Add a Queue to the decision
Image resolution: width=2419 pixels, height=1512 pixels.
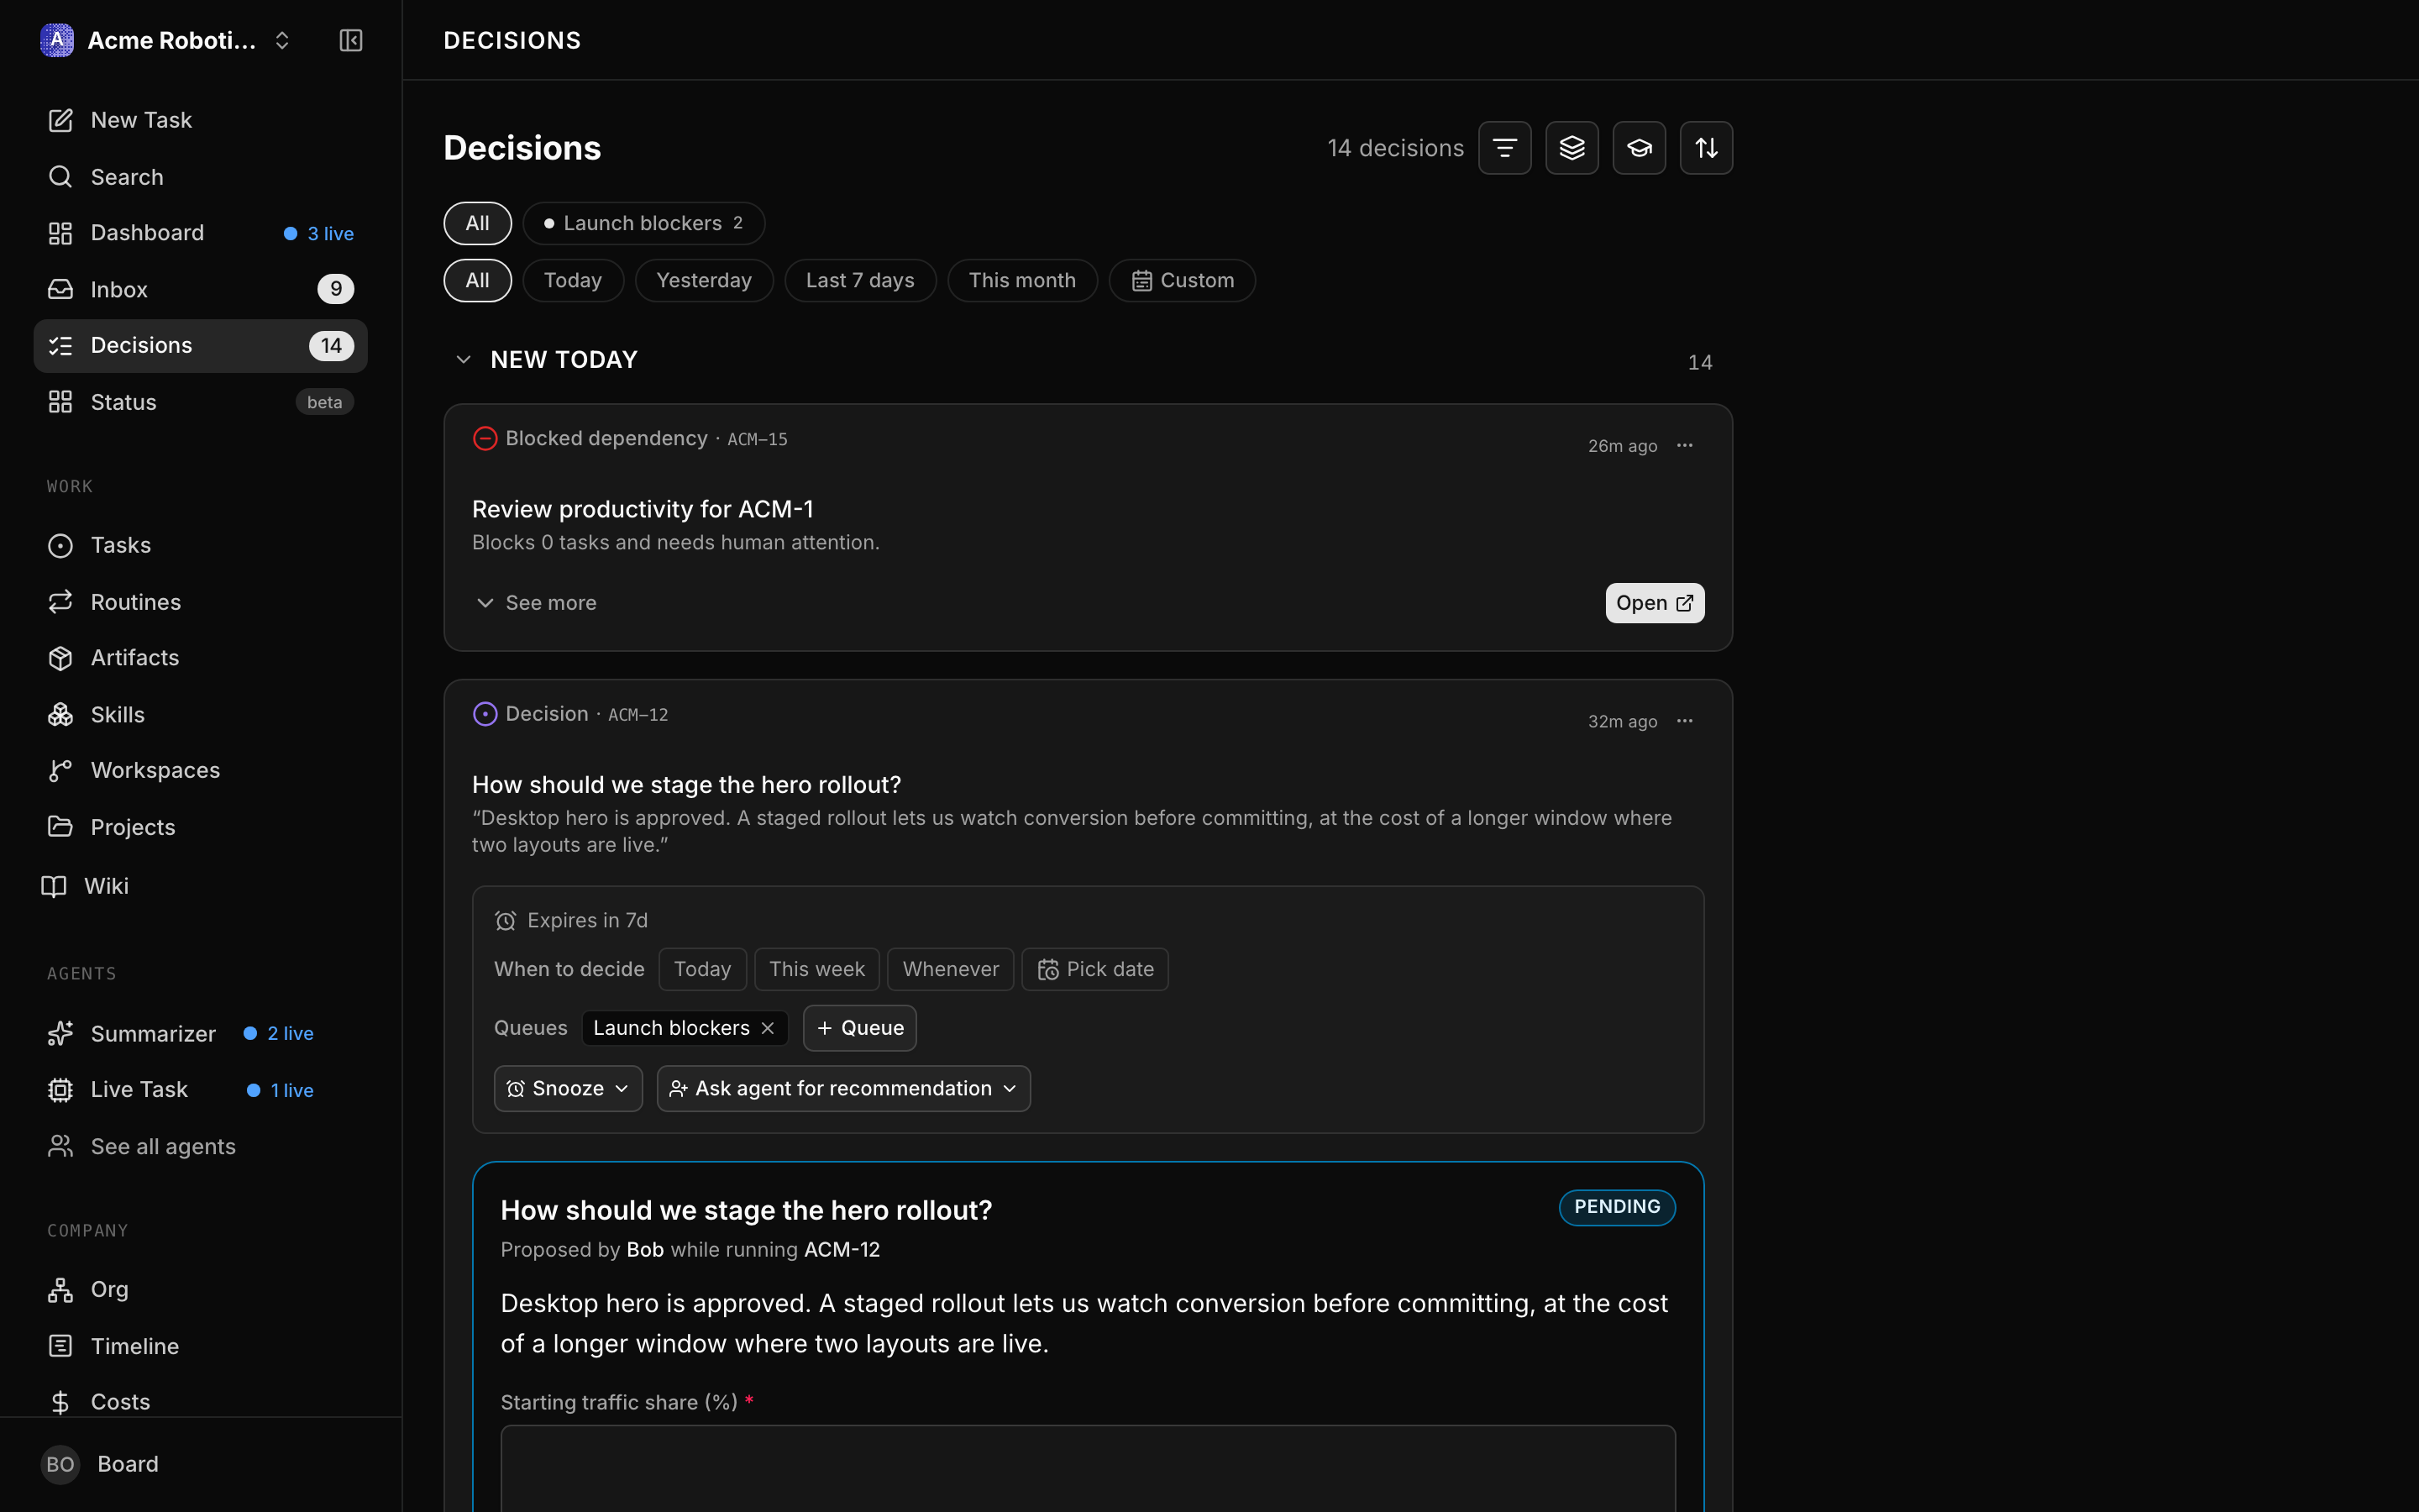(859, 1028)
